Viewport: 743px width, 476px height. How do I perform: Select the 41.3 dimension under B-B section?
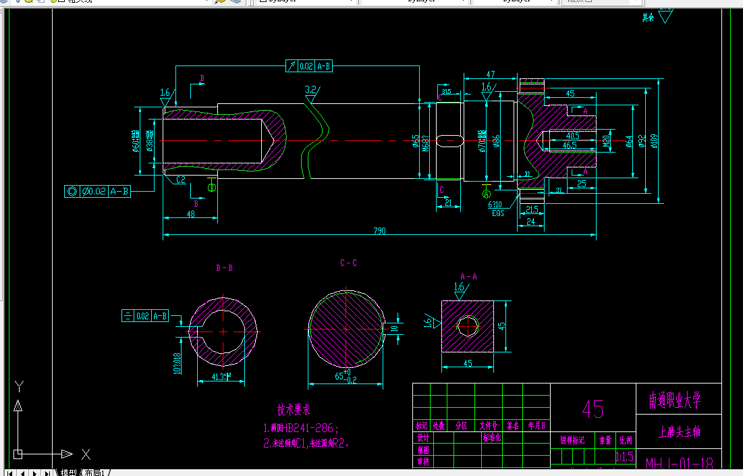(x=221, y=377)
